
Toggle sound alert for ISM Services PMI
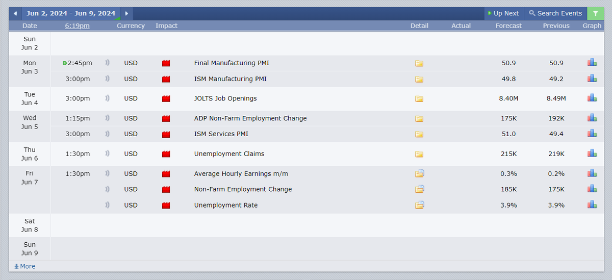[x=108, y=134]
